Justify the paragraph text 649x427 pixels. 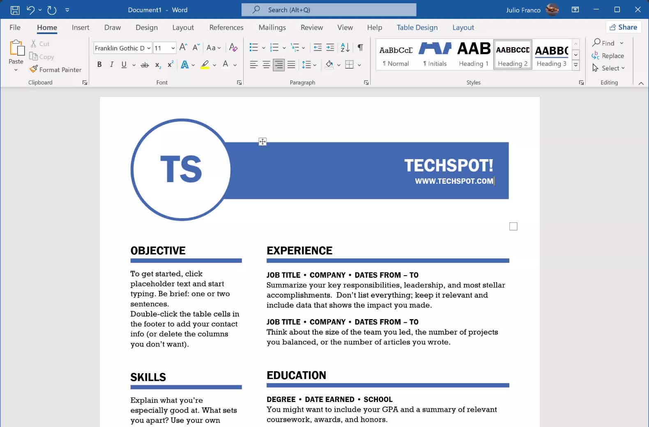tap(291, 64)
